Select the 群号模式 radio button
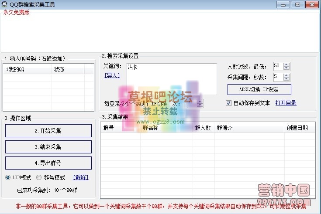 [x=39, y=177]
